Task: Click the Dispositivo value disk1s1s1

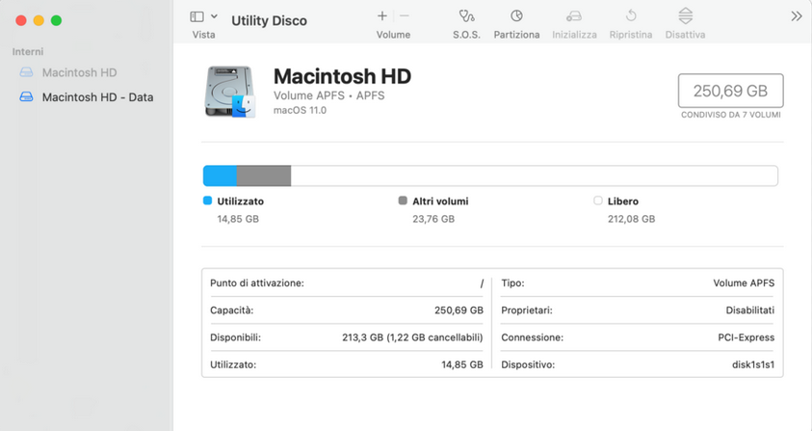Action: 753,364
